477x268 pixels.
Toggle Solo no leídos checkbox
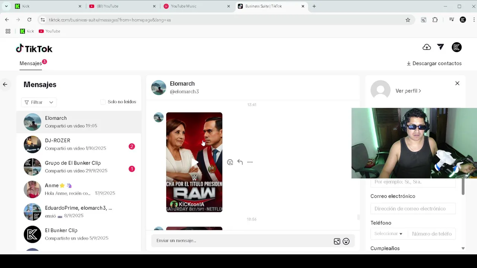click(x=103, y=102)
